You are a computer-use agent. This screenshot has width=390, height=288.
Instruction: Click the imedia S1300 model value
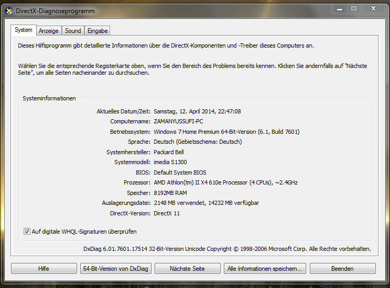[170, 162]
